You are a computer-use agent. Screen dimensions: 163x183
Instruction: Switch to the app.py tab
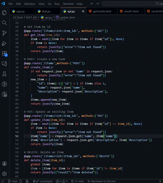pyautogui.click(x=22, y=11)
